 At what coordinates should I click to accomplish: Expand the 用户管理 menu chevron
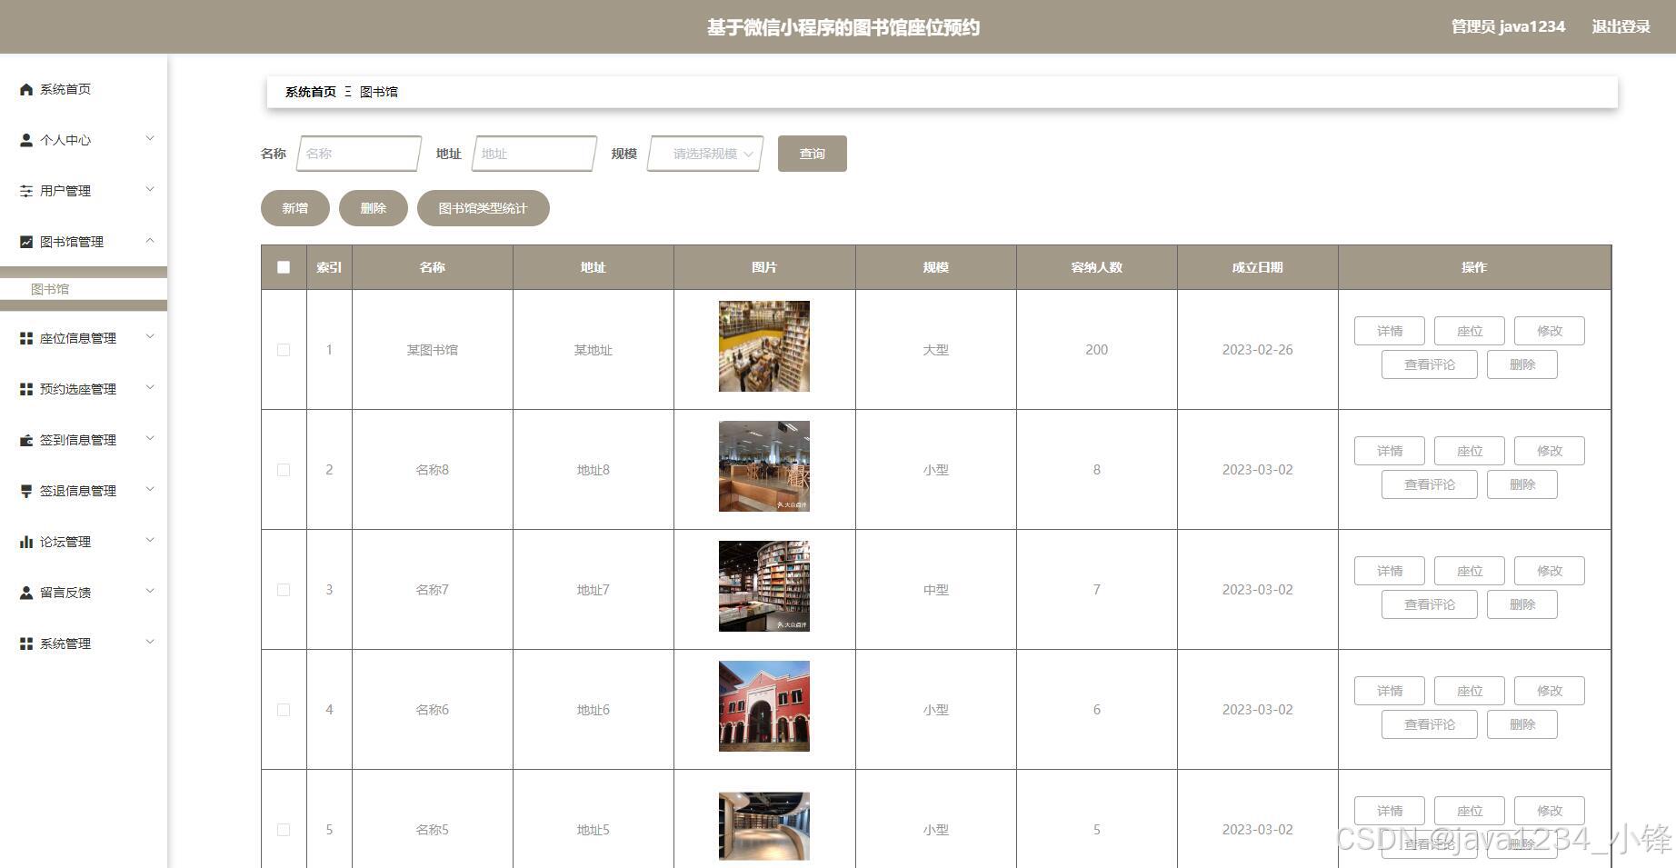pos(150,190)
